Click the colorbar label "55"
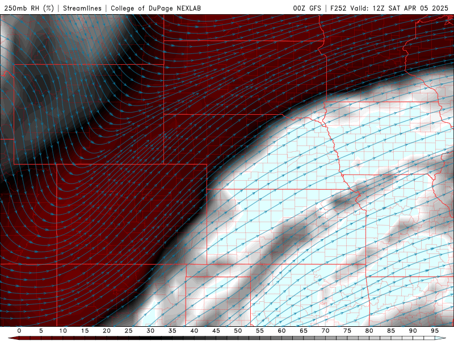 [x=260, y=331]
